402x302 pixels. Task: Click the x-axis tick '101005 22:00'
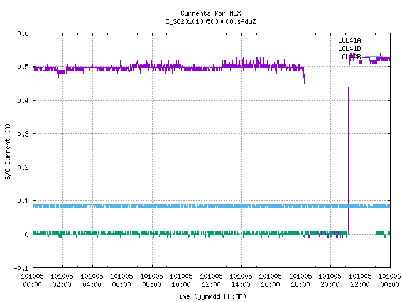360,281
